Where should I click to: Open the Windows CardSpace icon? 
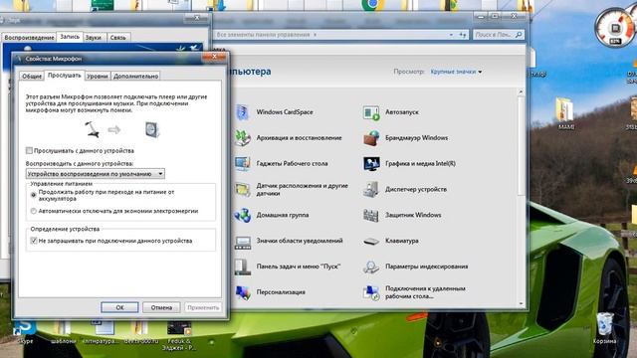243,112
